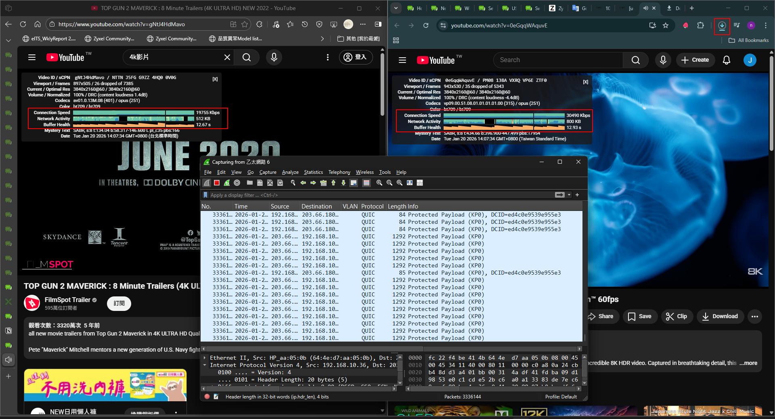
Task: Click the Wireshark go to packet icon
Action: point(323,183)
